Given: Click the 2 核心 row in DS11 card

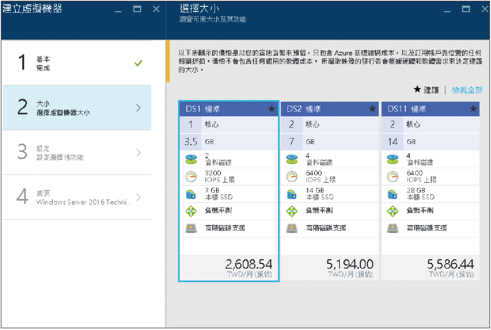Looking at the screenshot, I should pyautogui.click(x=430, y=125).
